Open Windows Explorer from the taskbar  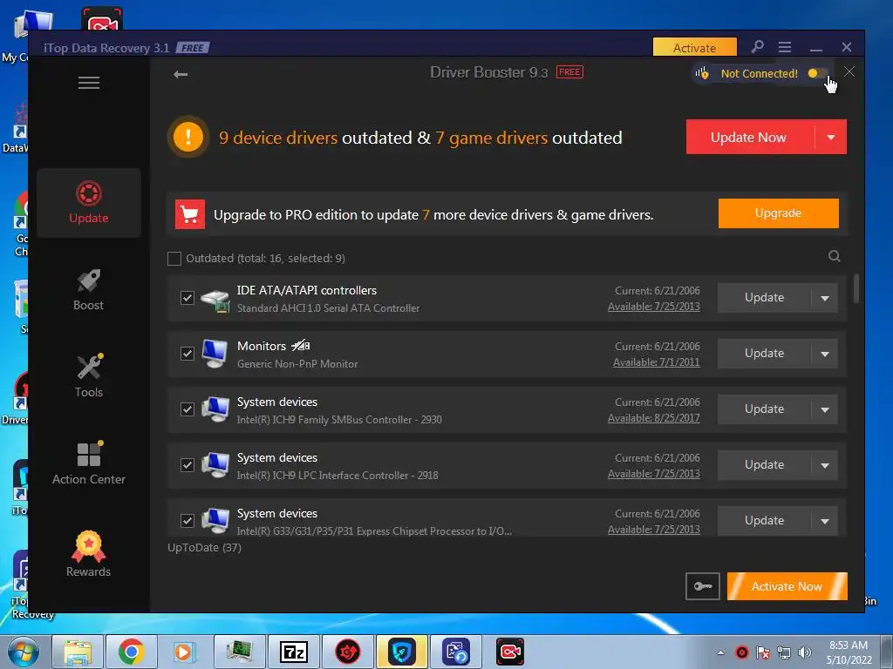click(x=78, y=652)
